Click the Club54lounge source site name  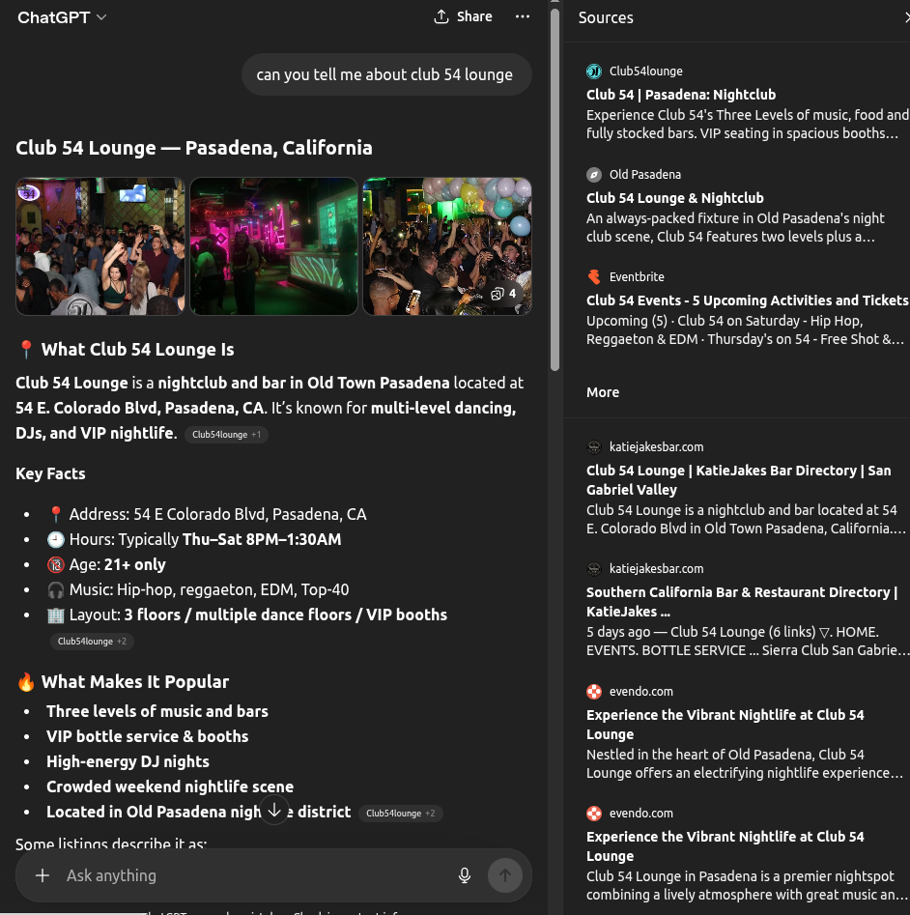645,71
